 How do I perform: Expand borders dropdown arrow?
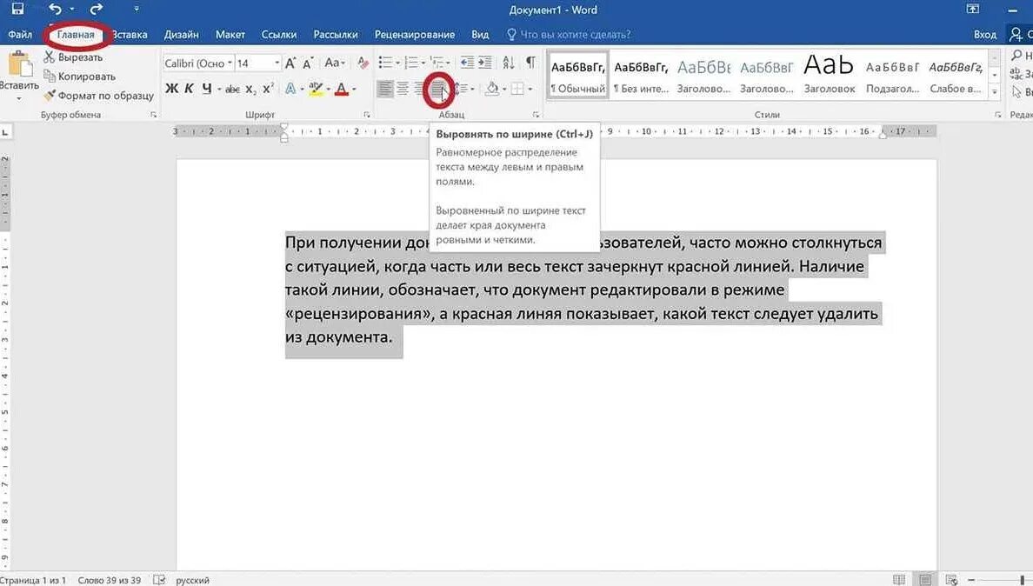[x=530, y=89]
